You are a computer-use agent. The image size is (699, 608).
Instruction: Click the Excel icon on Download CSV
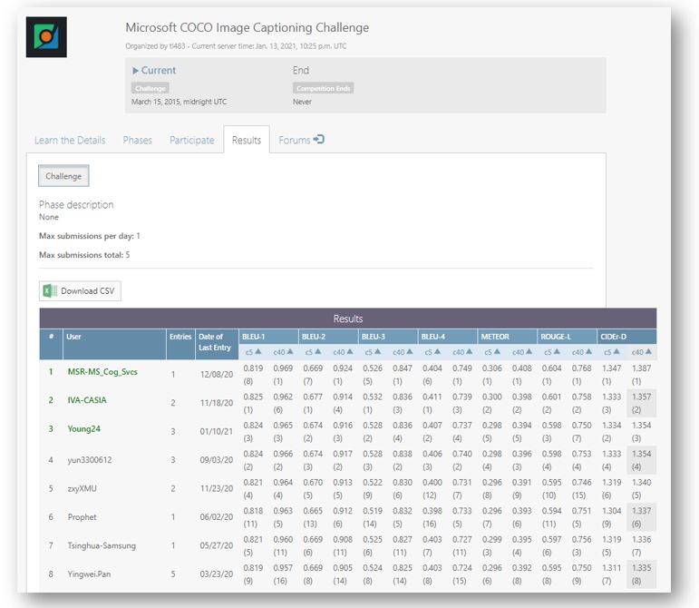[49, 291]
